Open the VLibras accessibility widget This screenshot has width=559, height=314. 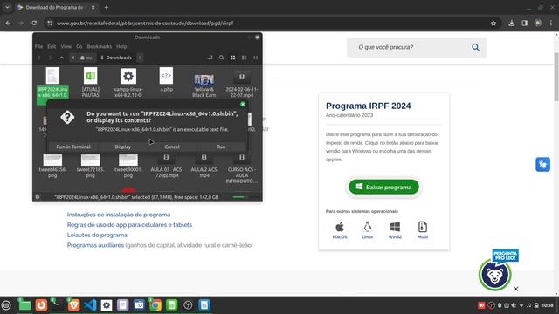(x=542, y=165)
